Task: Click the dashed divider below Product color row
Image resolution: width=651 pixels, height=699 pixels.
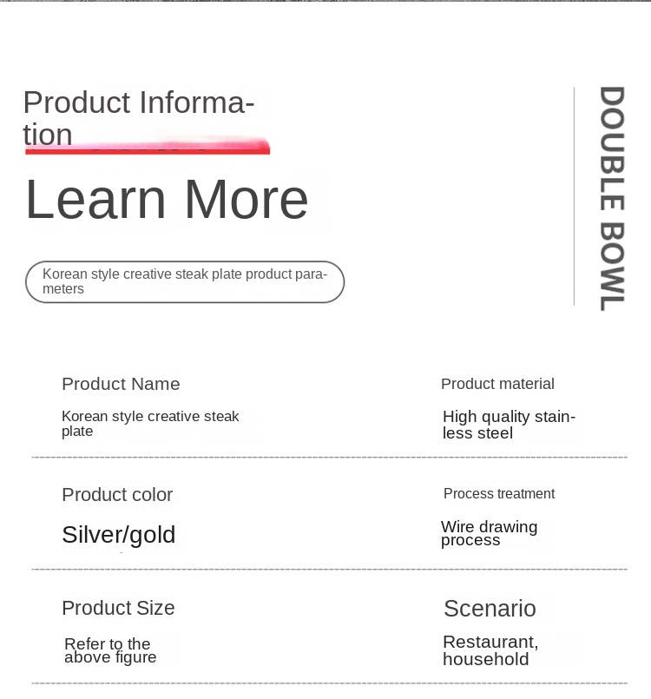Action: click(329, 570)
